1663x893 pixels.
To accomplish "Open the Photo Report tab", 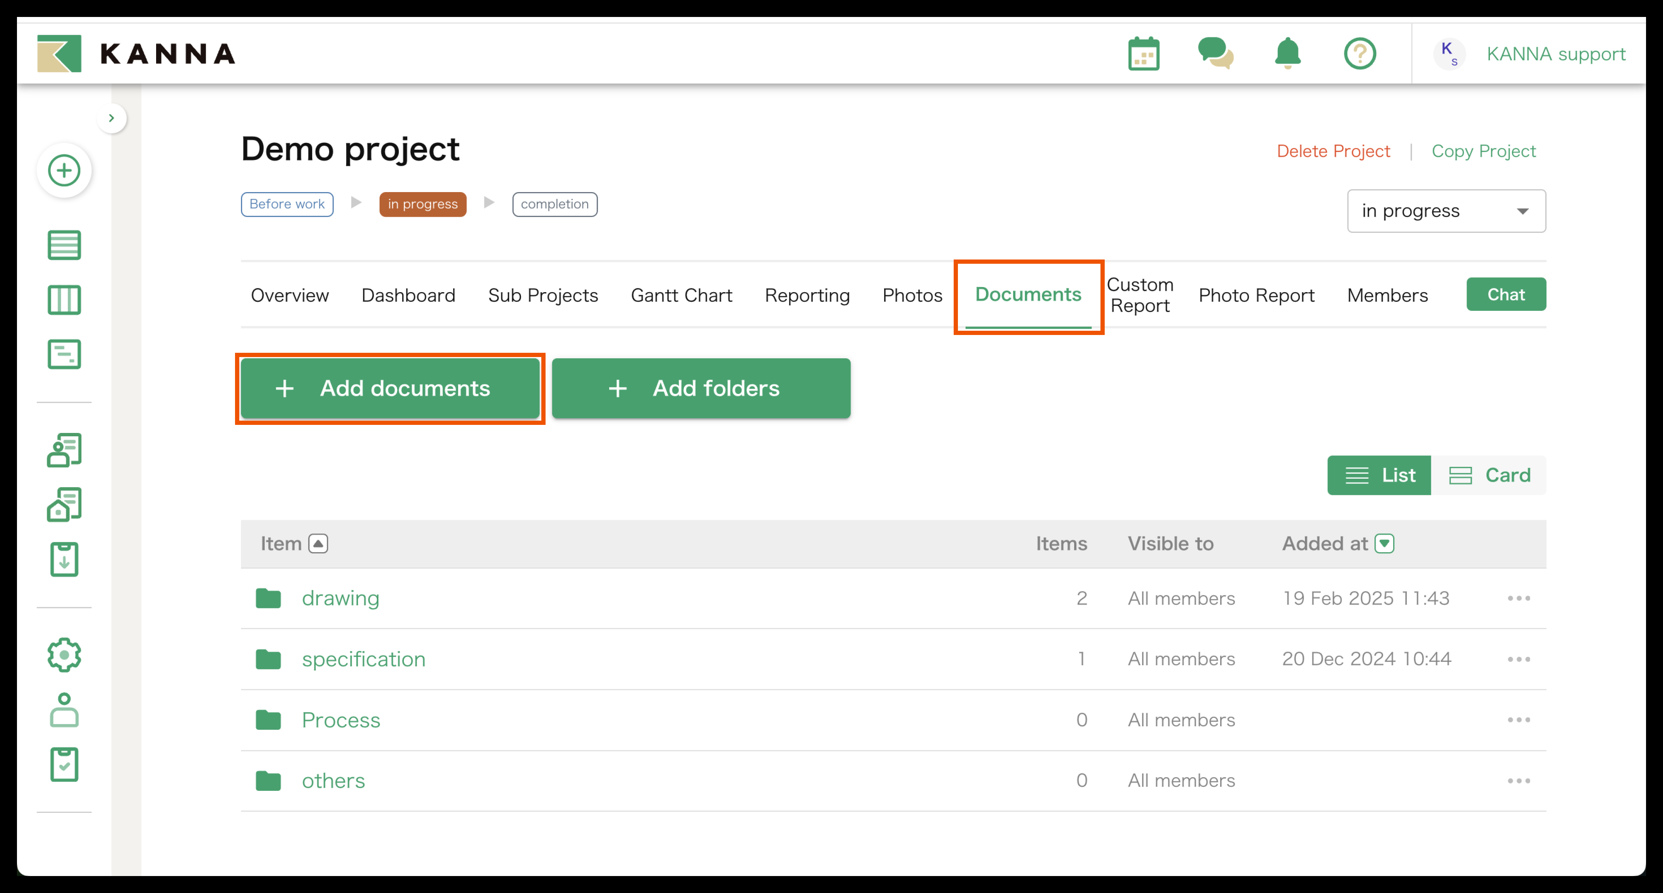I will tap(1256, 295).
